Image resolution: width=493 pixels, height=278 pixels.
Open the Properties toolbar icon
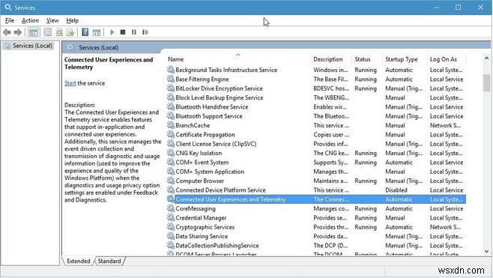coord(48,32)
